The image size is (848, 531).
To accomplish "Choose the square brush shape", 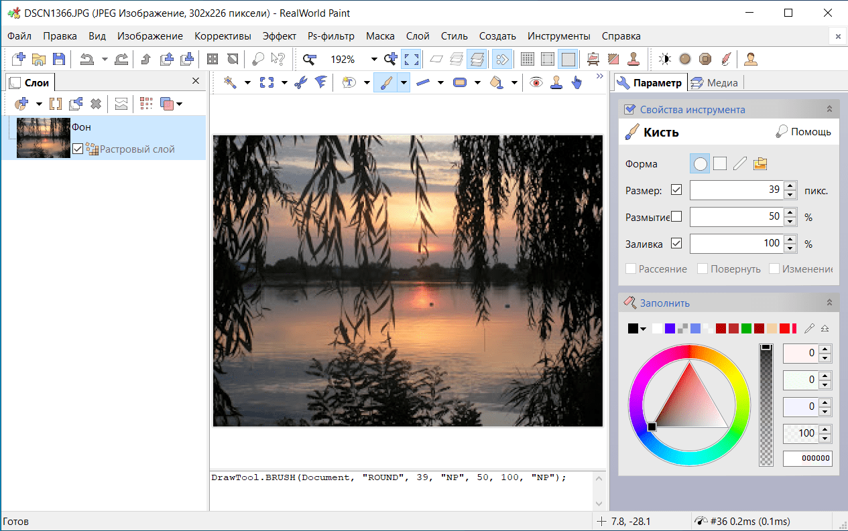I will [720, 163].
